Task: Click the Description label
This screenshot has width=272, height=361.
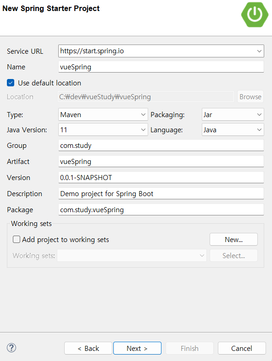Action: [x=25, y=194]
